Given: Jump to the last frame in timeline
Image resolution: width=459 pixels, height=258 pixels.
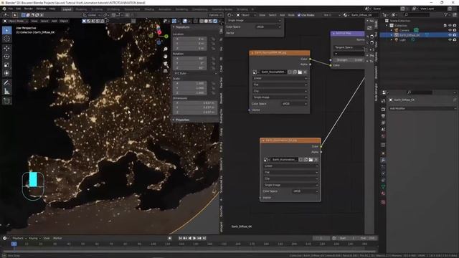Looking at the screenshot, I should [204, 239].
